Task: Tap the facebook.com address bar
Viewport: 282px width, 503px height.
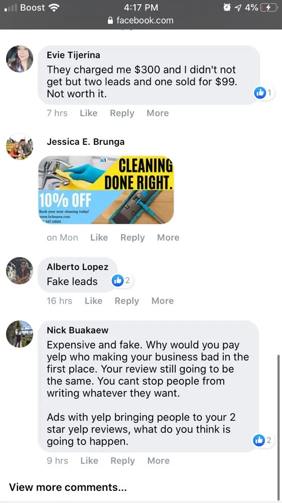Action: pyautogui.click(x=141, y=21)
